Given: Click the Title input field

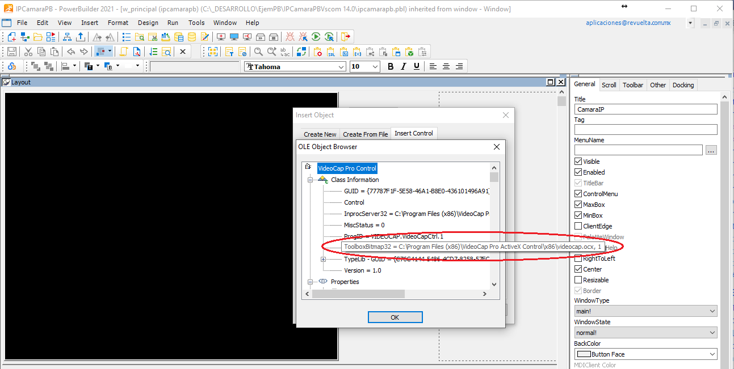Looking at the screenshot, I should (x=645, y=109).
